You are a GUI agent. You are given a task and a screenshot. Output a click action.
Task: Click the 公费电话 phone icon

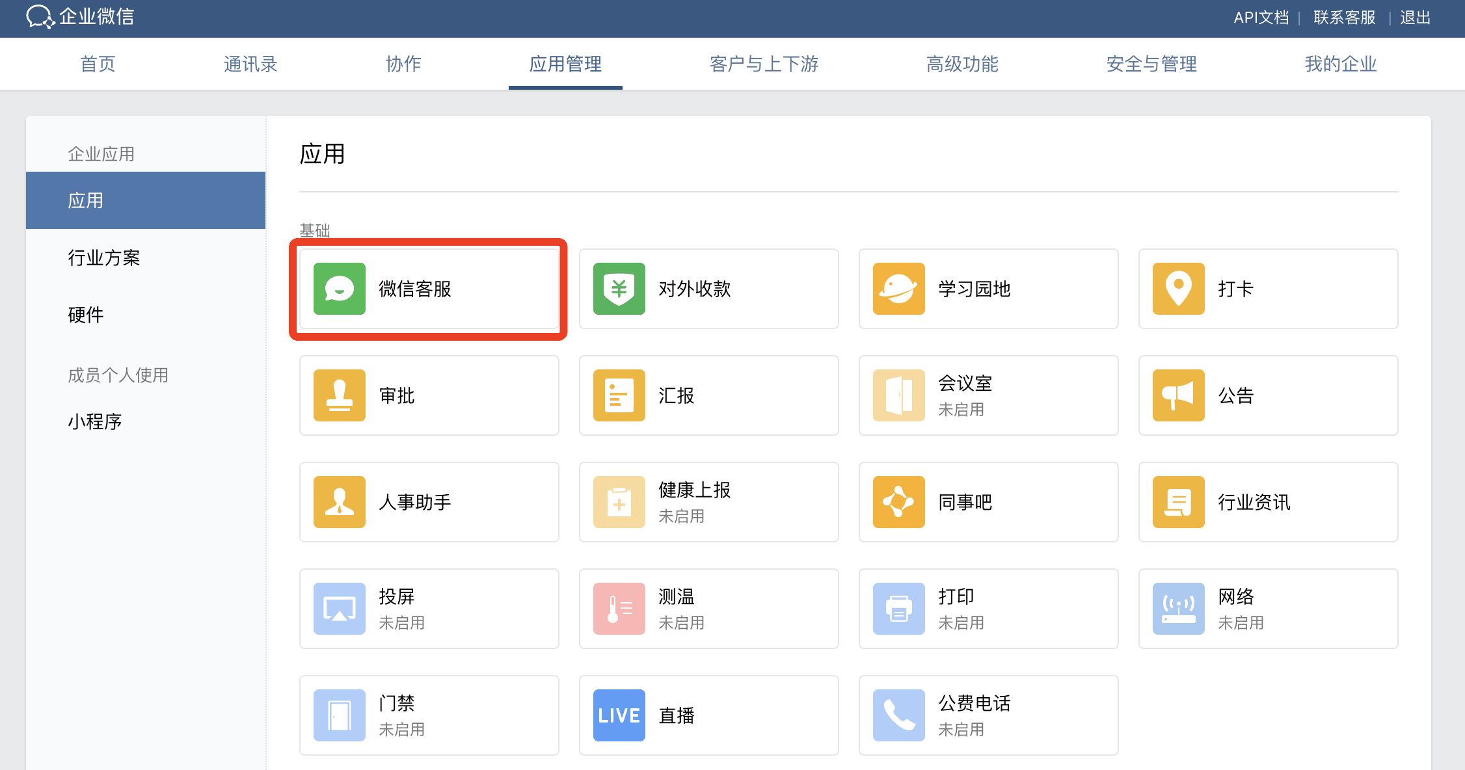pyautogui.click(x=899, y=715)
